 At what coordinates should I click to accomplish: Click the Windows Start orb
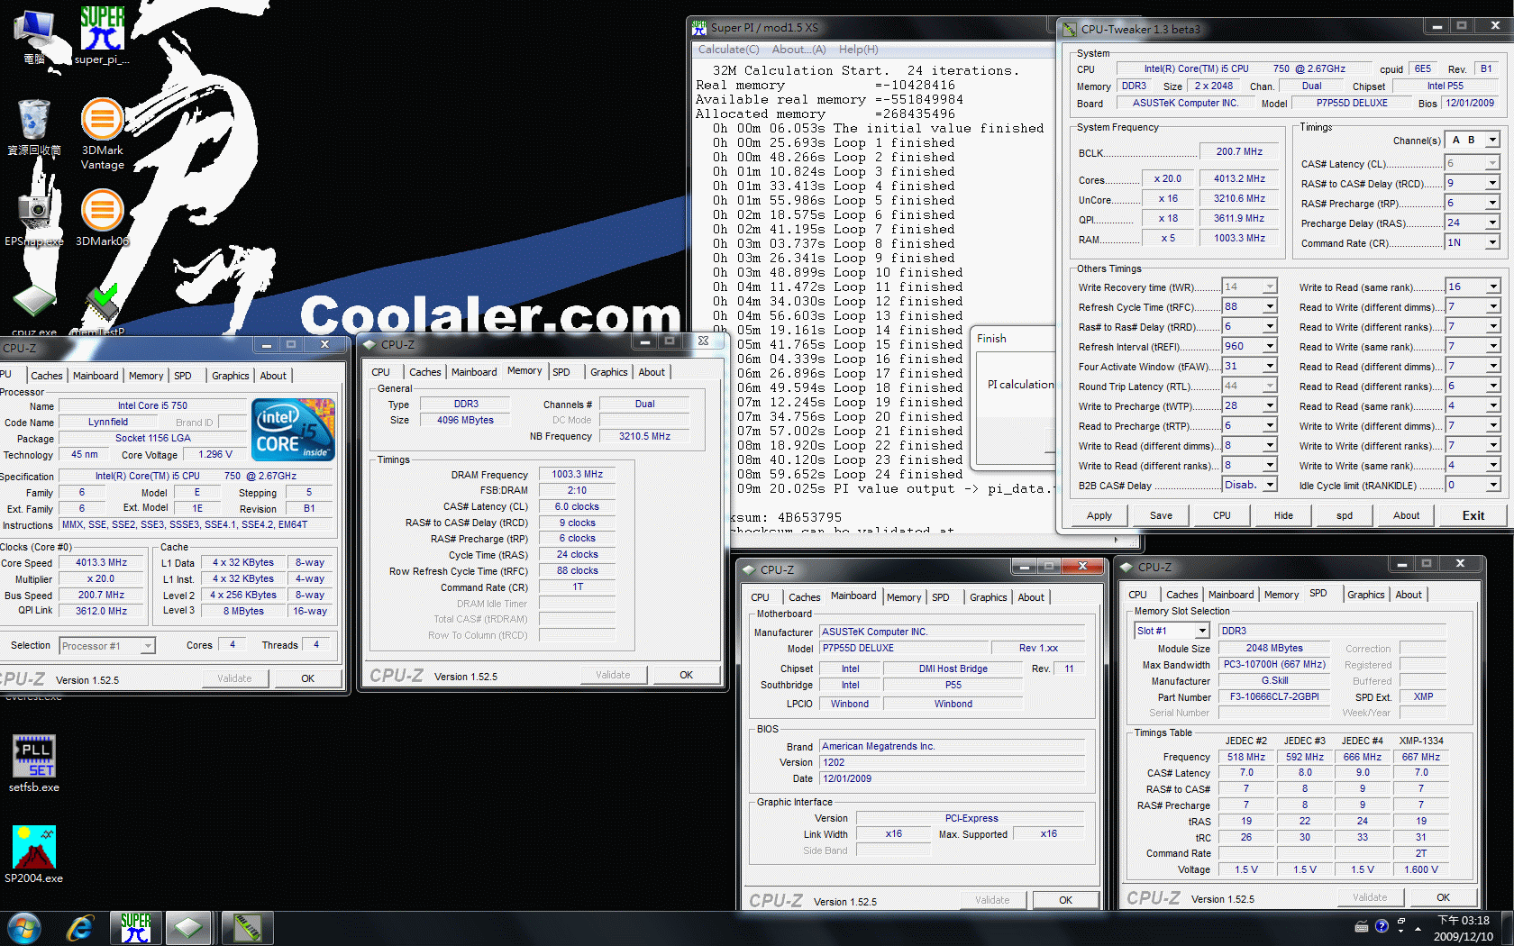24,928
